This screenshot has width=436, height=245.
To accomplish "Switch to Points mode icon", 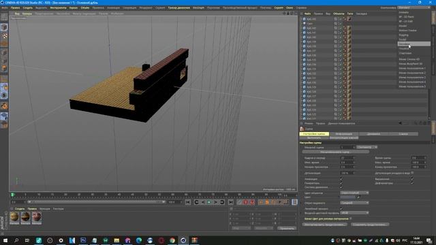I will (x=4, y=52).
